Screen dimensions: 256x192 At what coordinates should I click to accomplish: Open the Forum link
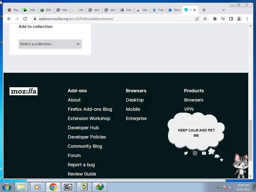coord(74,155)
